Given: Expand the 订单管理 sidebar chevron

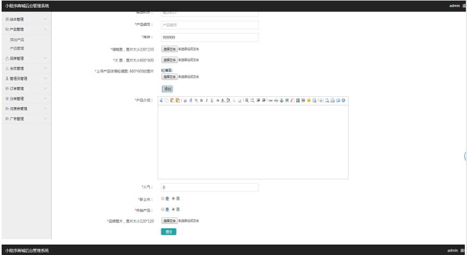Looking at the screenshot, I should coord(45,88).
